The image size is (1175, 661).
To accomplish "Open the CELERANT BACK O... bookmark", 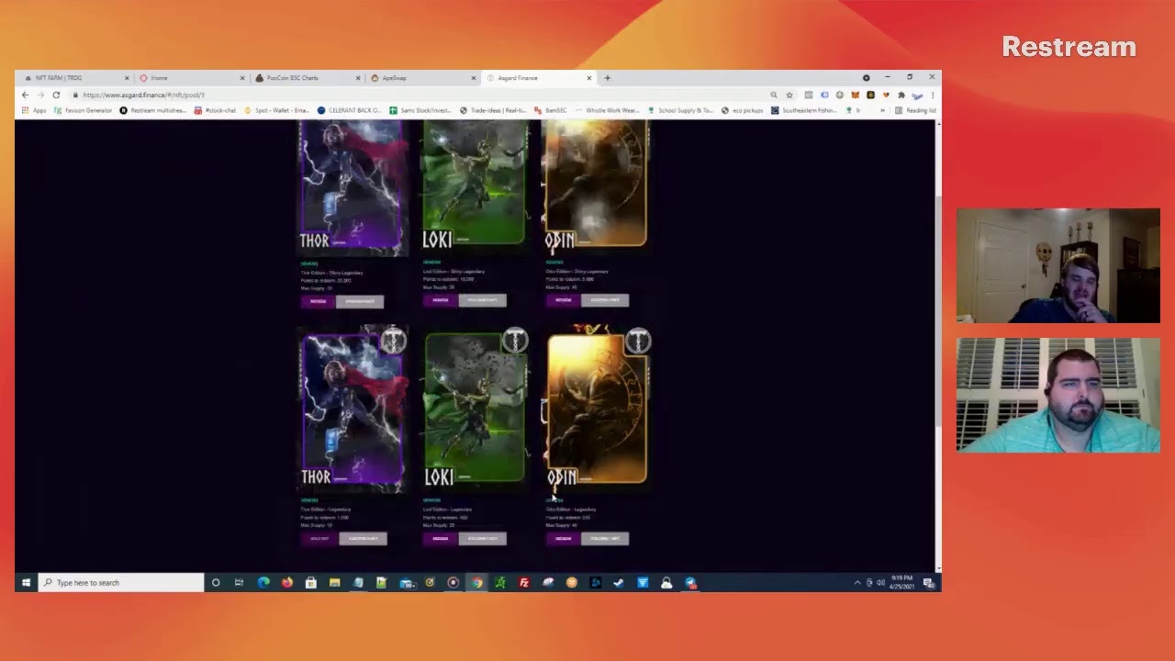I will [349, 110].
